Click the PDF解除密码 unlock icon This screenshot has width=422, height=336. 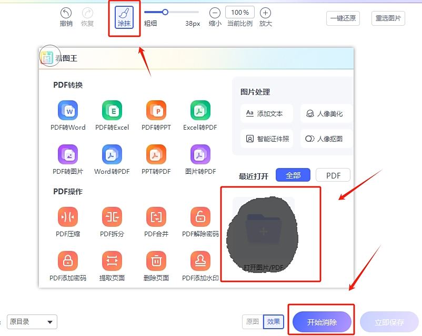[200, 217]
